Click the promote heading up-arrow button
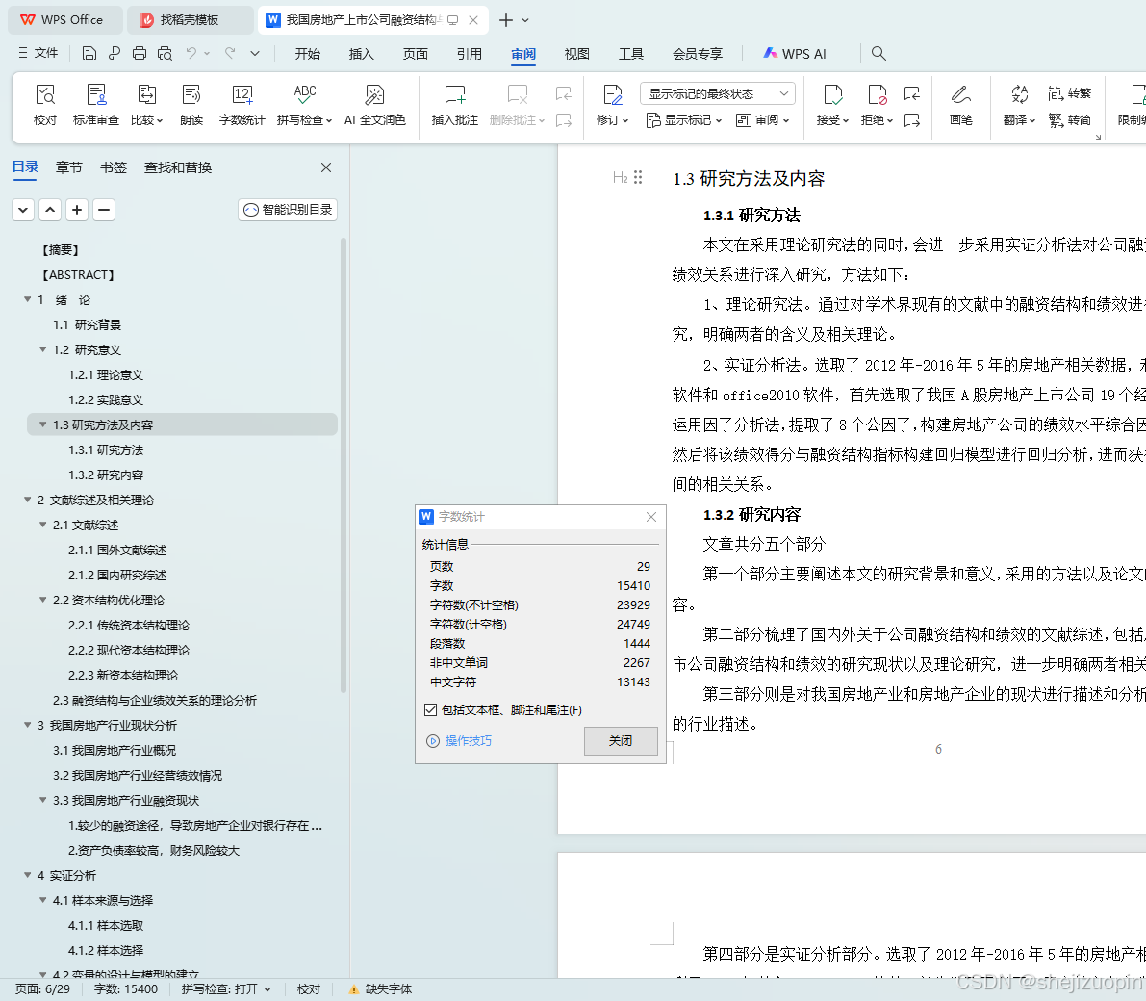The width and height of the screenshot is (1146, 1001). tap(50, 210)
